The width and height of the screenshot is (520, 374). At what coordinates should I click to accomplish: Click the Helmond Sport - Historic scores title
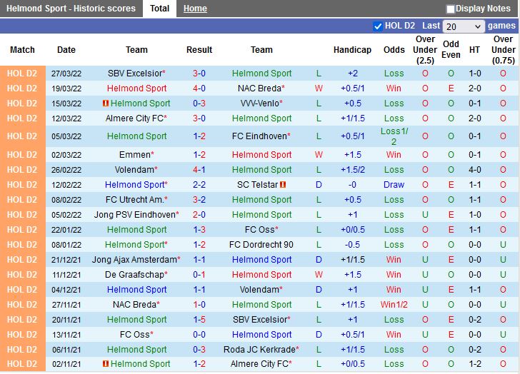[71, 9]
